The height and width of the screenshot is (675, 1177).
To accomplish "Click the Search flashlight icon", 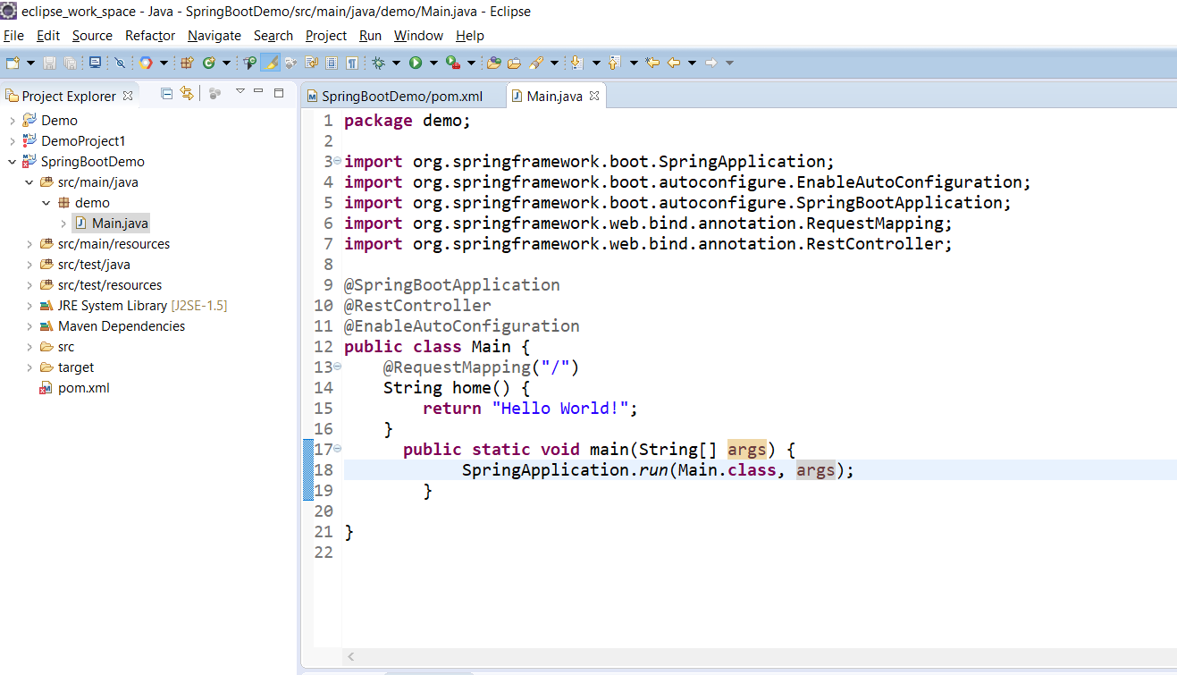I will [x=536, y=63].
